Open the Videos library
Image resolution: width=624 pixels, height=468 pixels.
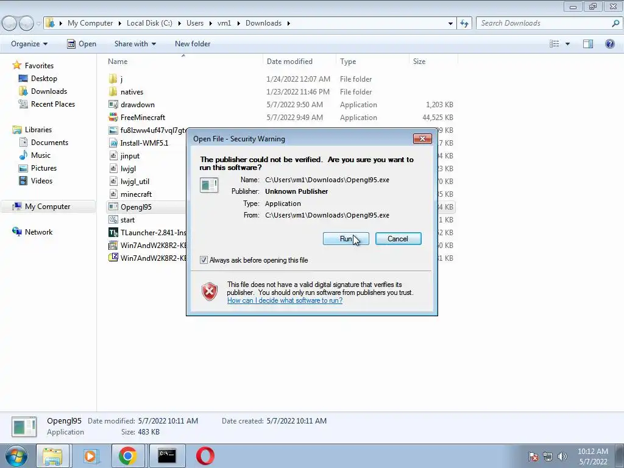41,180
